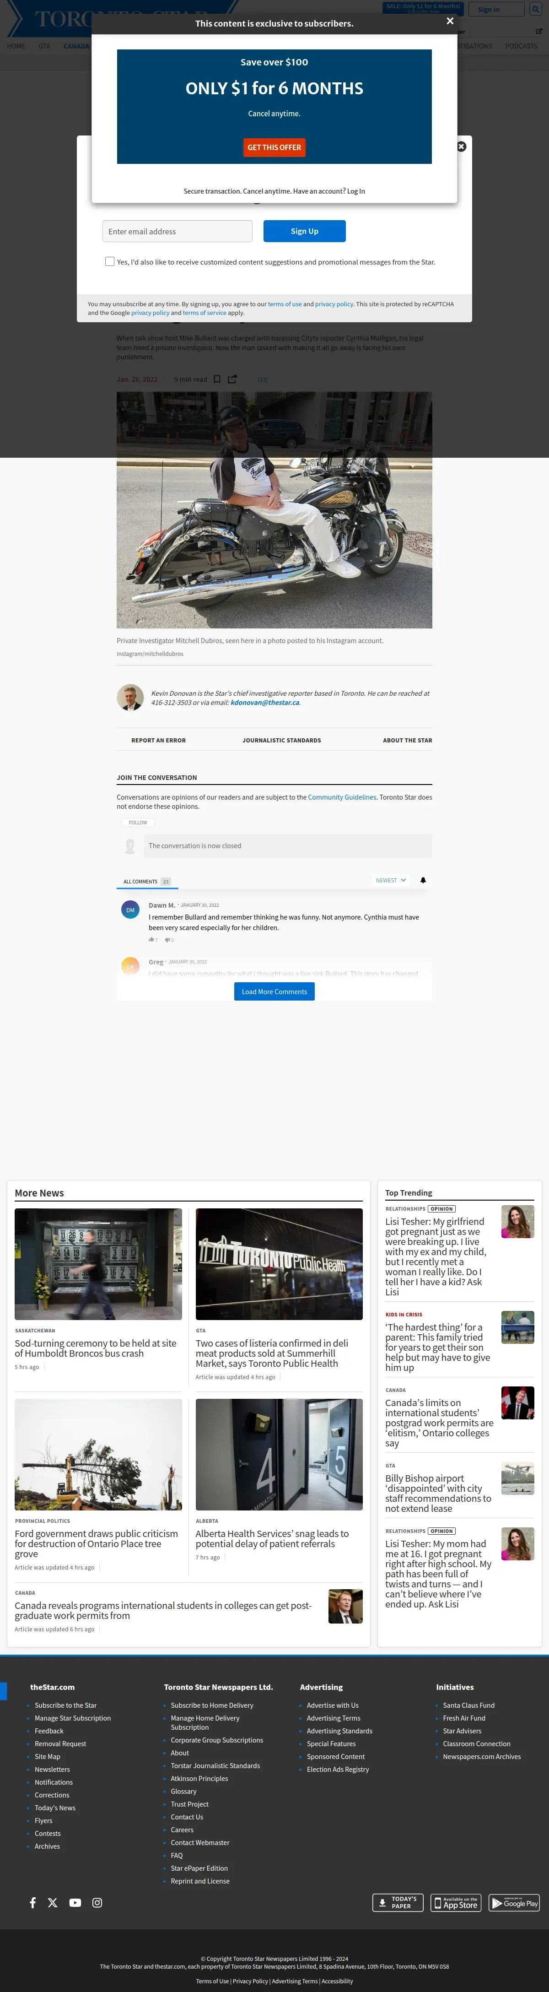
Task: Click the FOLLOW conversation button
Action: pyautogui.click(x=138, y=822)
